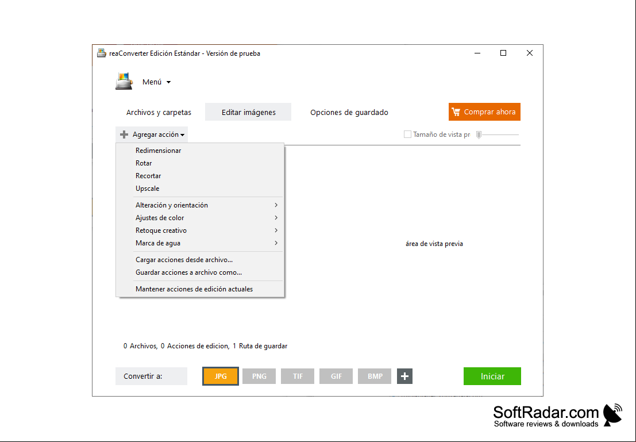
Task: Select BMP as the output format
Action: (x=375, y=376)
